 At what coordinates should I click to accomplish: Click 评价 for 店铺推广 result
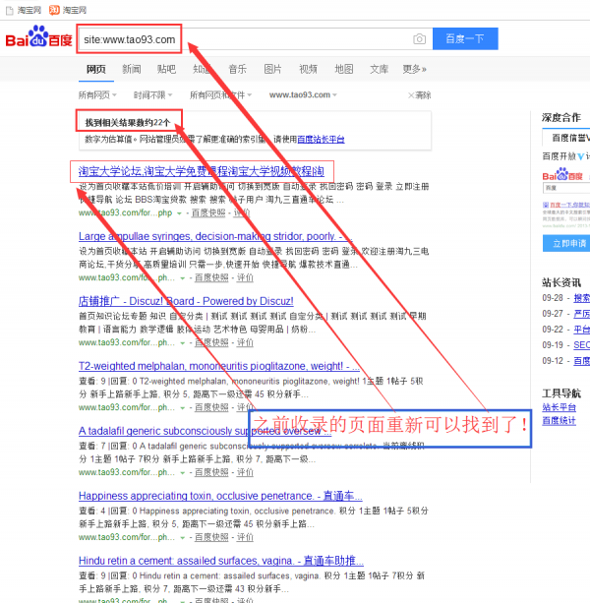click(x=245, y=342)
